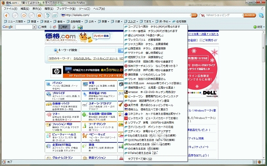Select コネコネット in the store menu
The image size is (267, 166).
[156, 114]
